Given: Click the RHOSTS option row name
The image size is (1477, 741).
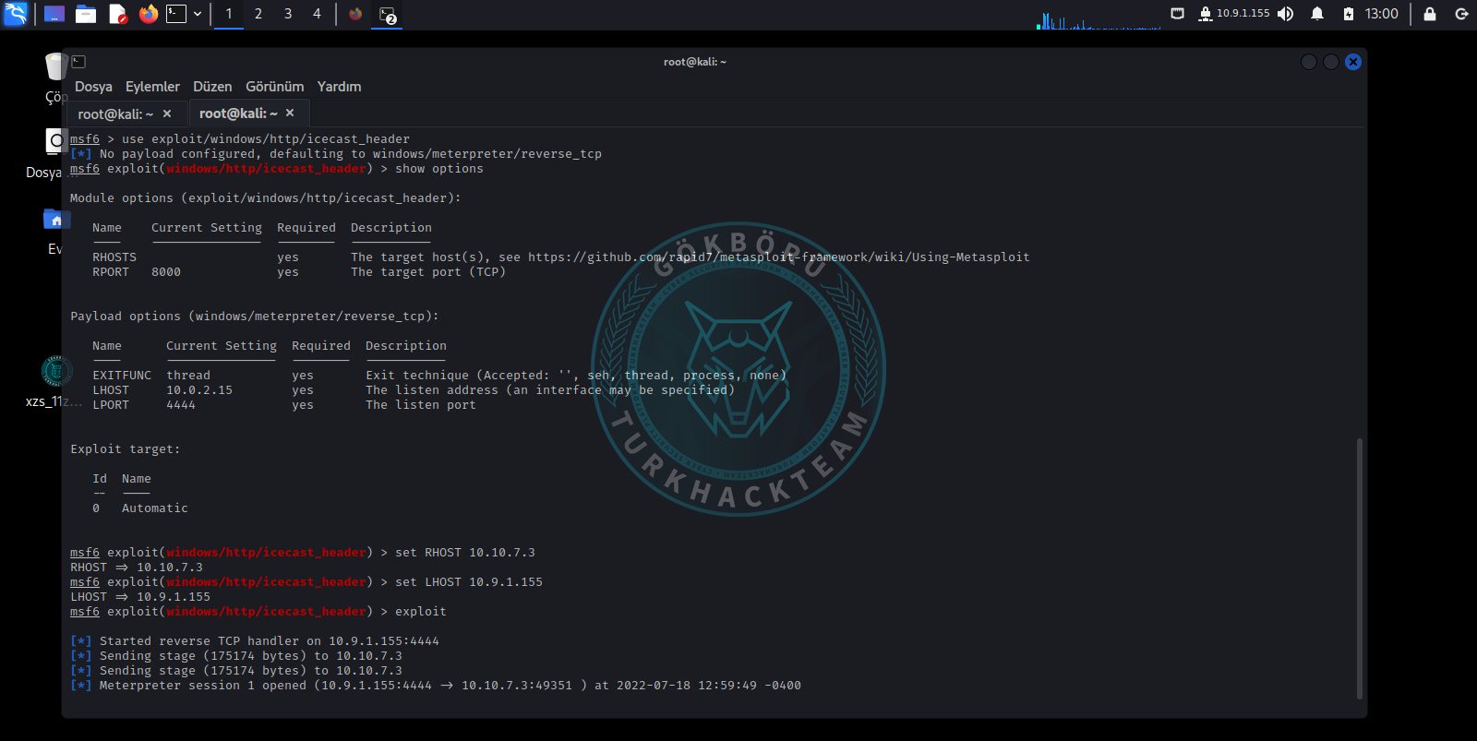Looking at the screenshot, I should [x=114, y=257].
